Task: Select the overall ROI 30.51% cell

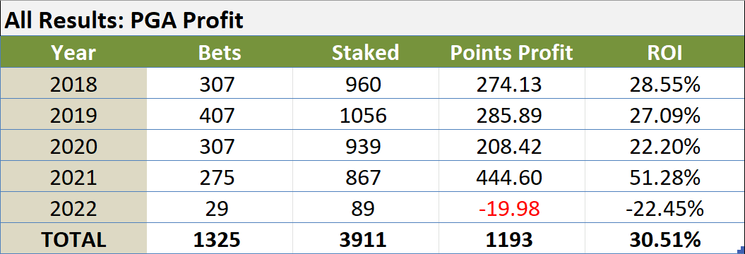Action: click(x=664, y=238)
